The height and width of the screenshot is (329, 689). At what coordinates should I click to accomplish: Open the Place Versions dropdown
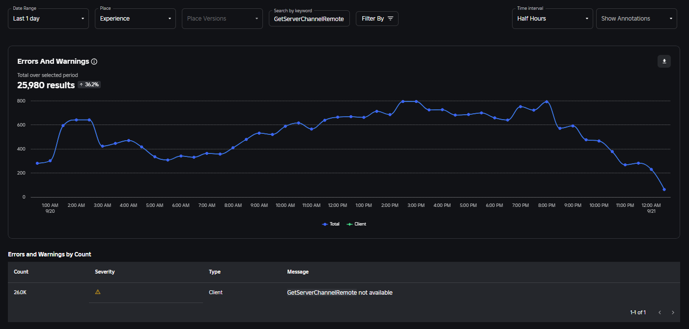(x=222, y=19)
